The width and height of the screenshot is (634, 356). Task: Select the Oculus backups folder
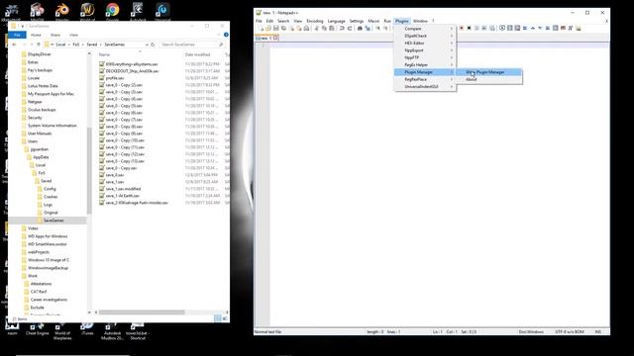click(42, 110)
